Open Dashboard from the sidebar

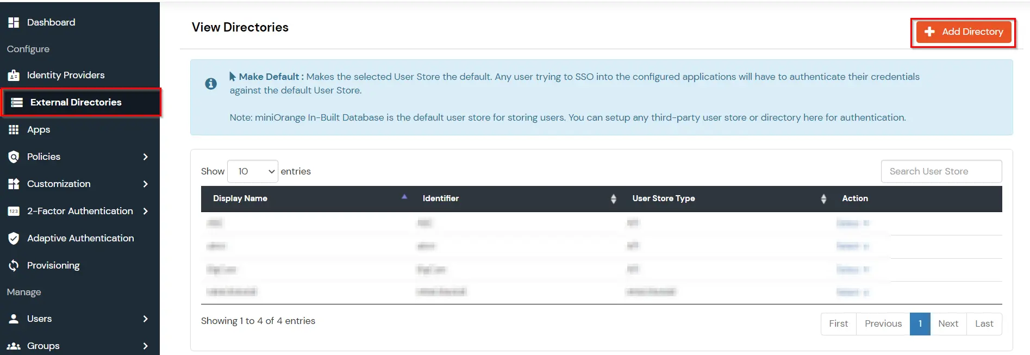51,22
